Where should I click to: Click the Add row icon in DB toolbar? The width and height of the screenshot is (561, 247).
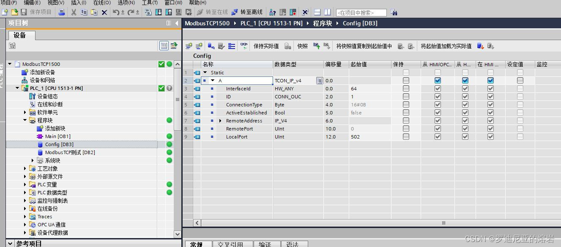pos(199,46)
